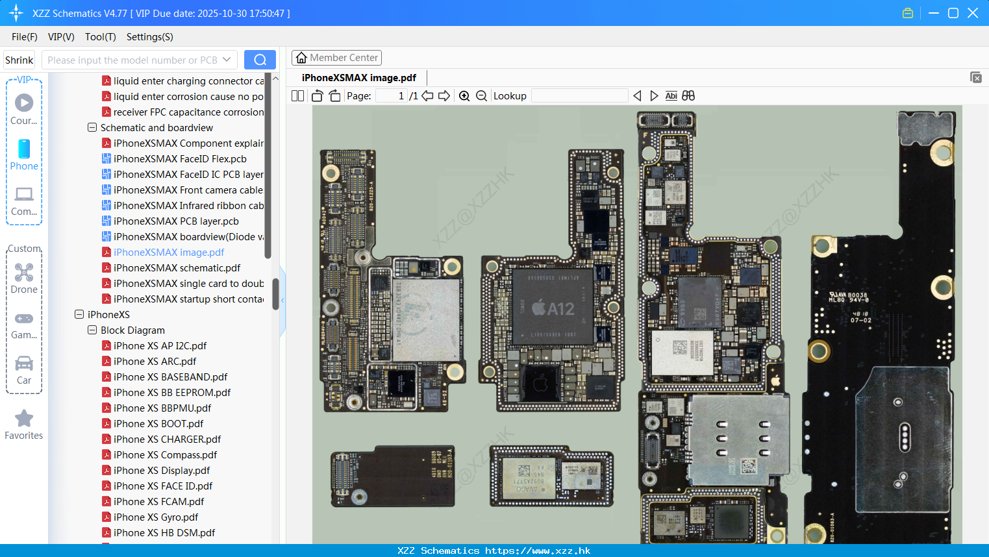The height and width of the screenshot is (557, 989).
Task: Open the Courses sidebar item
Action: point(24,110)
